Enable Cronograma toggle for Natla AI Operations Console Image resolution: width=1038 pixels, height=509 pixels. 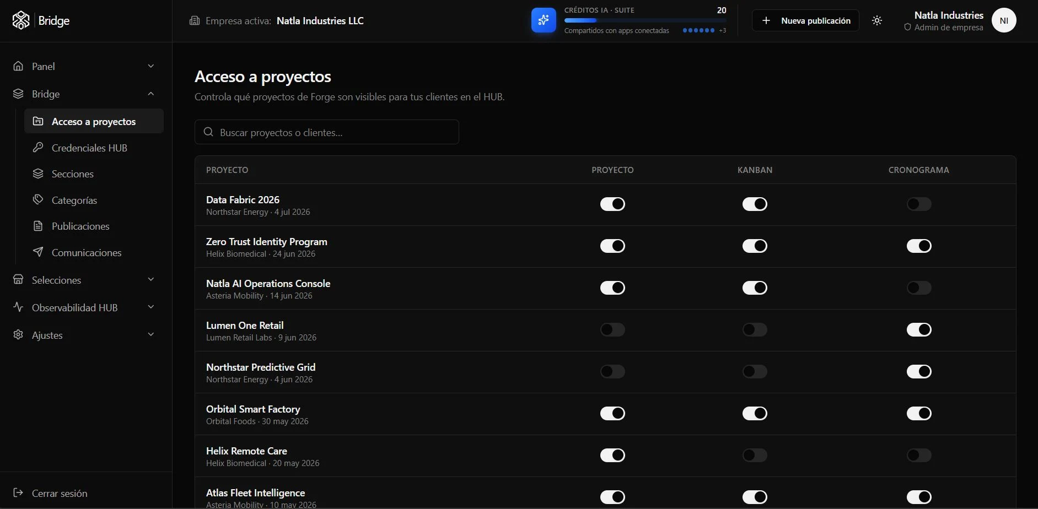tap(919, 288)
